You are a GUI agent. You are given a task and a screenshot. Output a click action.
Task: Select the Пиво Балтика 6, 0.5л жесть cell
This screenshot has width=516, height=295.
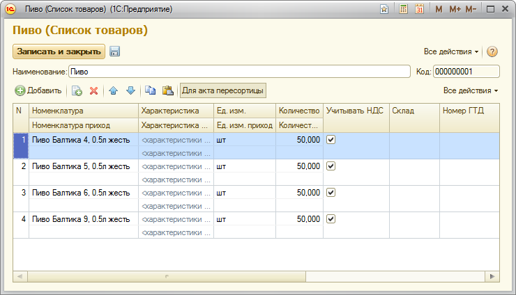click(84, 193)
